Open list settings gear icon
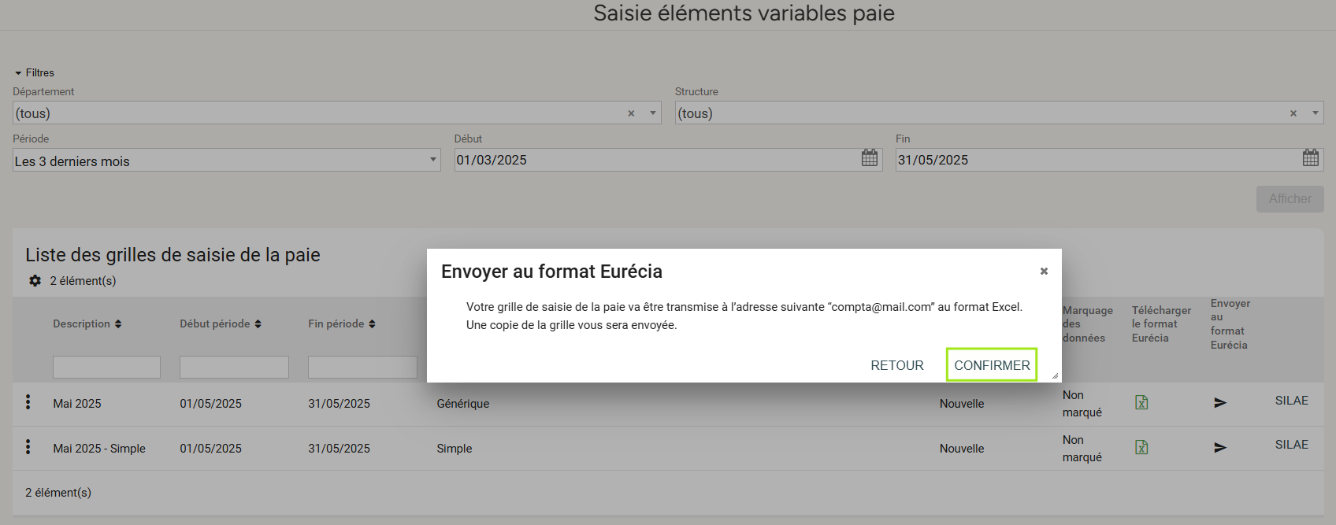The width and height of the screenshot is (1336, 525). 35,280
